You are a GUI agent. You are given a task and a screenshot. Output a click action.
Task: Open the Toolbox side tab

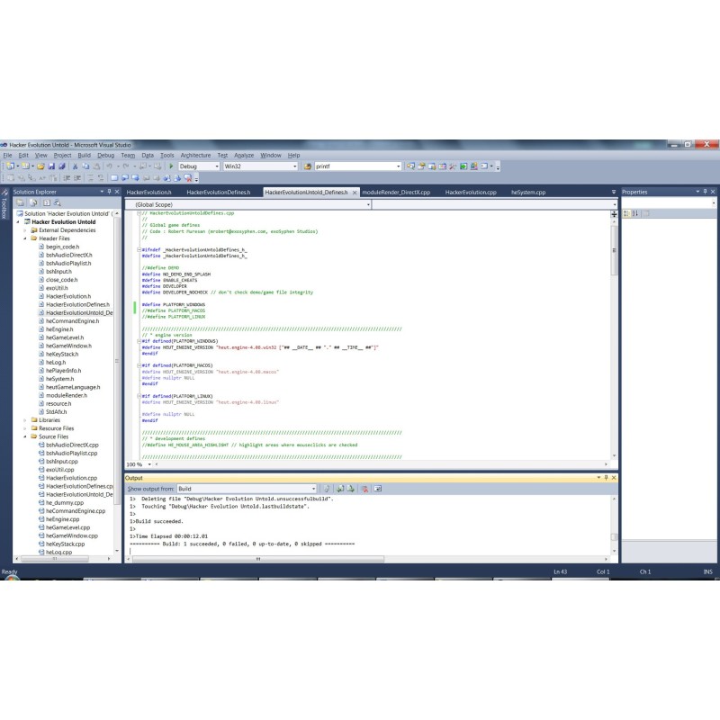pyautogui.click(x=4, y=208)
